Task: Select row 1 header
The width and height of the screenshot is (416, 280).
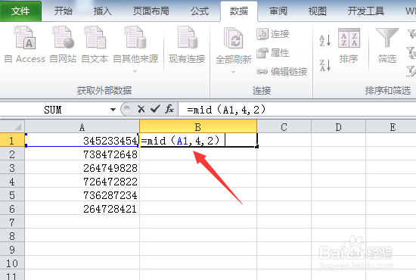Action: pos(12,140)
